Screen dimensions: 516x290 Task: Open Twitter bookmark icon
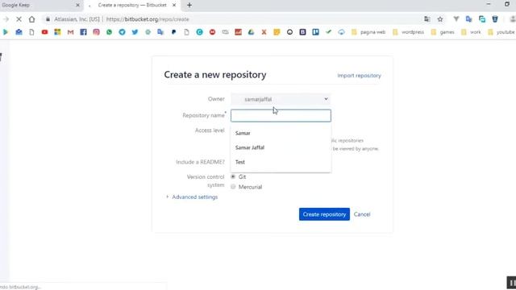[135, 32]
